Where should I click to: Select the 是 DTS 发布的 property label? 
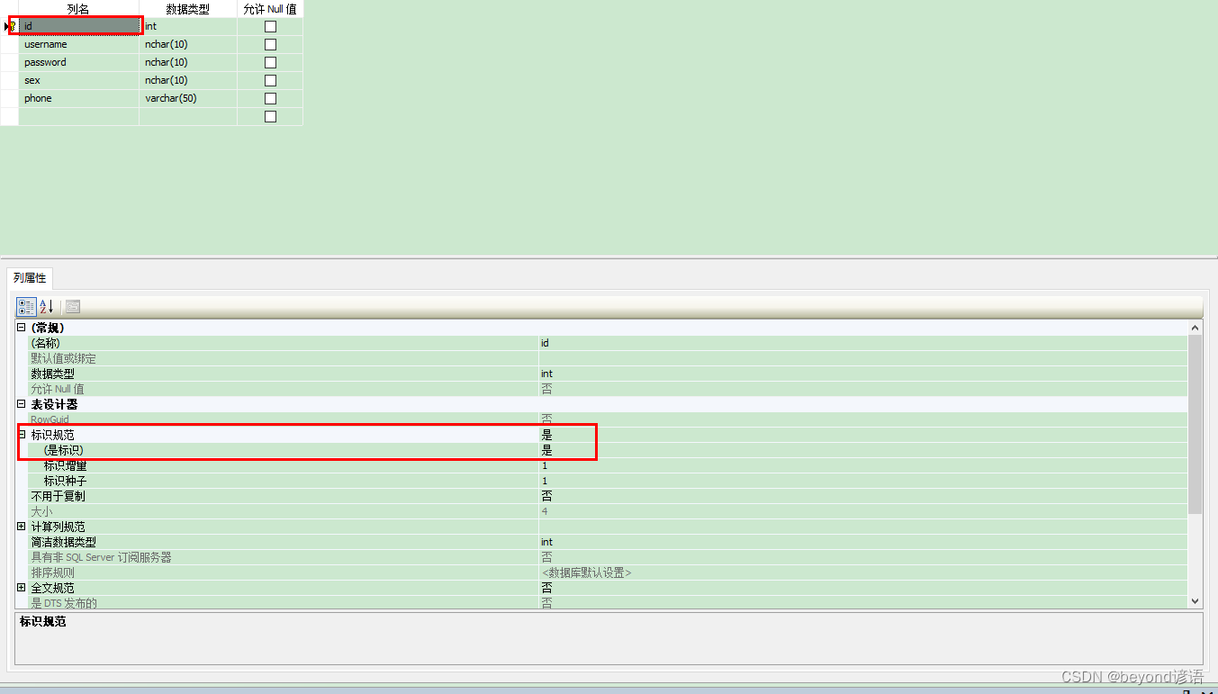64,603
